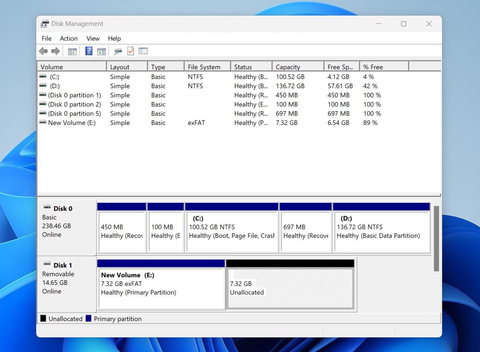The height and width of the screenshot is (352, 480).
Task: Open the File menu
Action: pos(46,38)
